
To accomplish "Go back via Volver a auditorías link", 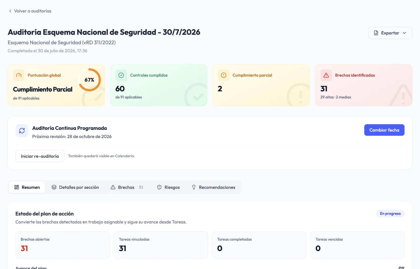I will (33, 11).
